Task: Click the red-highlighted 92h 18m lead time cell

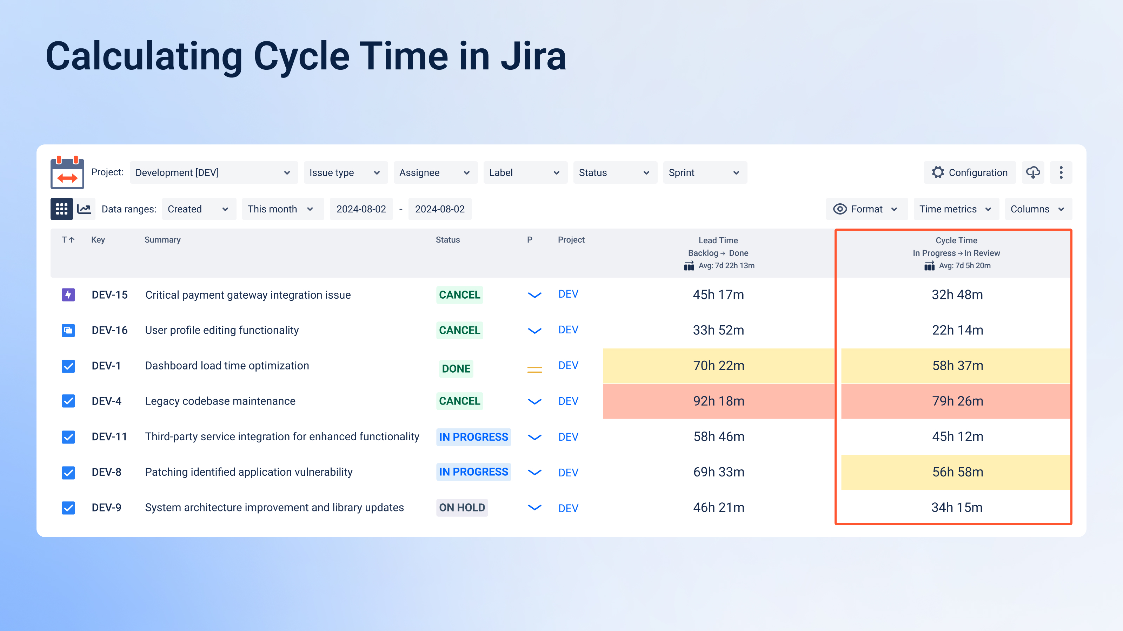Action: (718, 401)
